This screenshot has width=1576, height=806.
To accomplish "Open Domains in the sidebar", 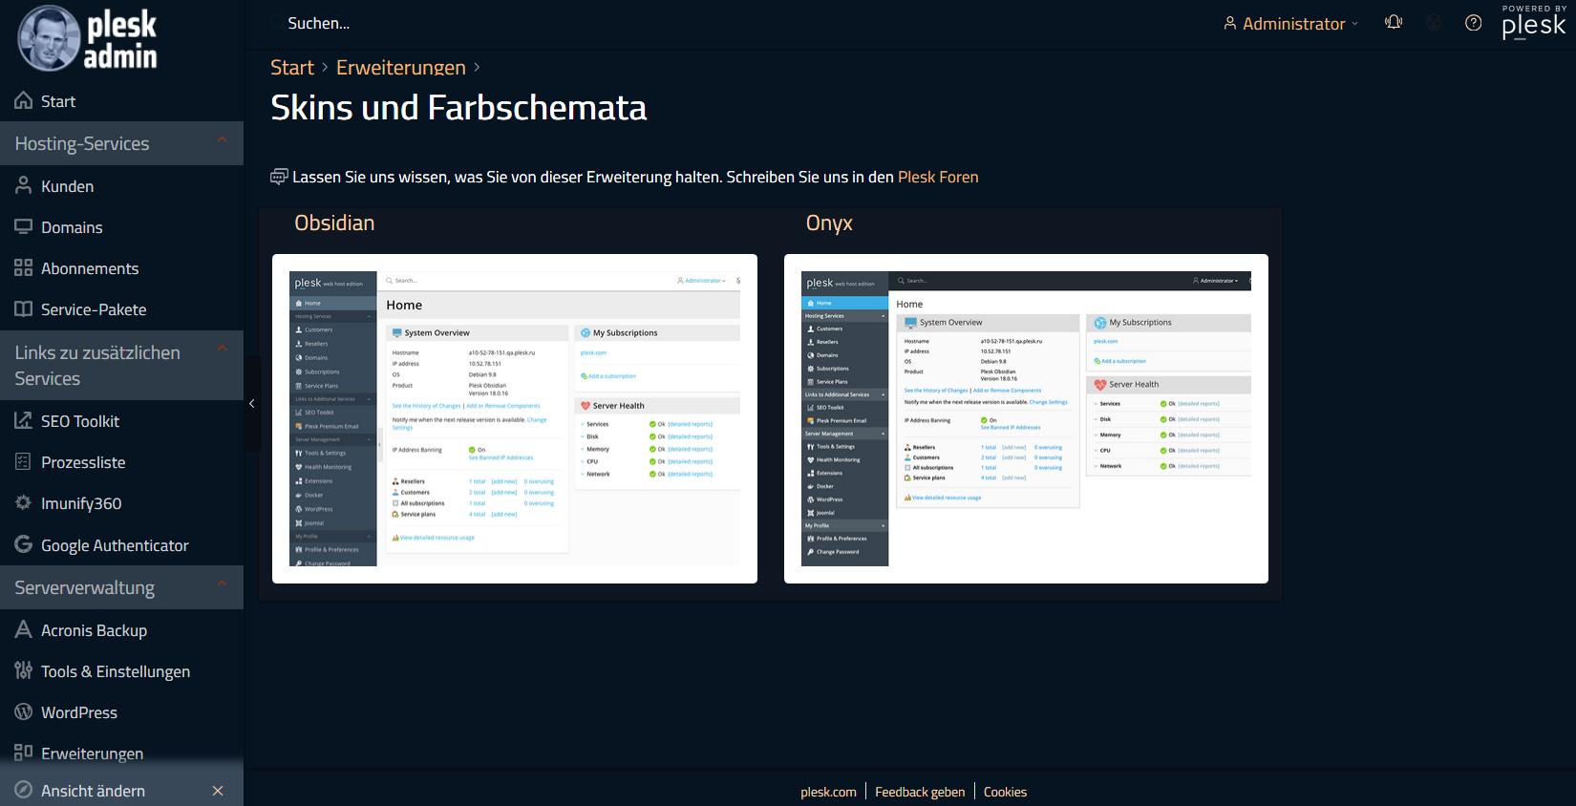I will click(x=72, y=227).
